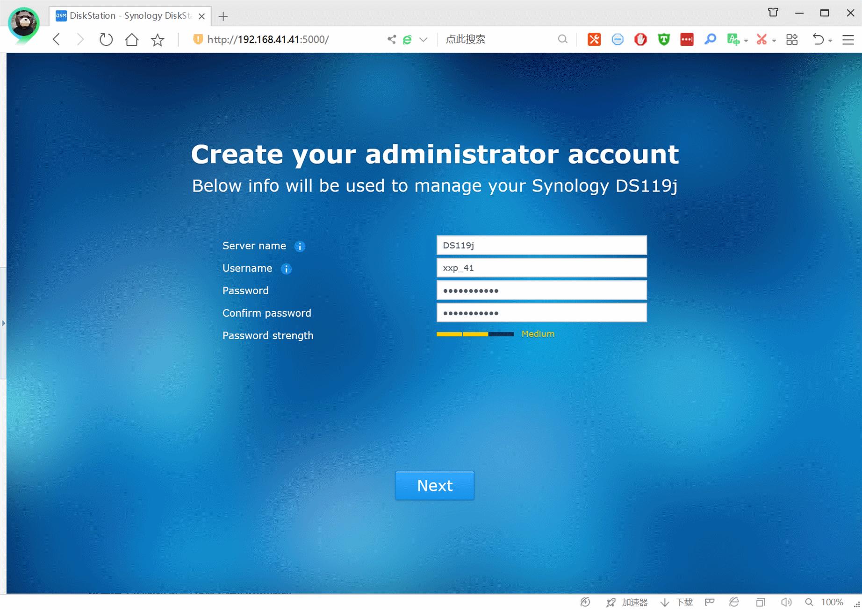This screenshot has height=610, width=862.
Task: Expand the address bar dropdown chevron
Action: click(x=424, y=40)
